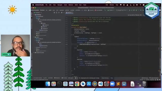Collapse java folder under finished
162x91 pixels.
35,18
